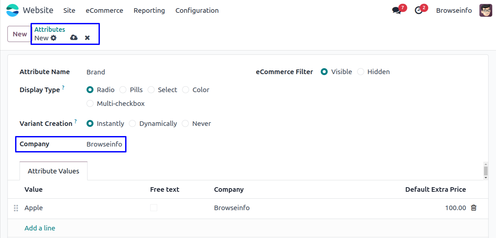Tick the Free text checkbox for Apple
This screenshot has width=496, height=238.
point(154,208)
